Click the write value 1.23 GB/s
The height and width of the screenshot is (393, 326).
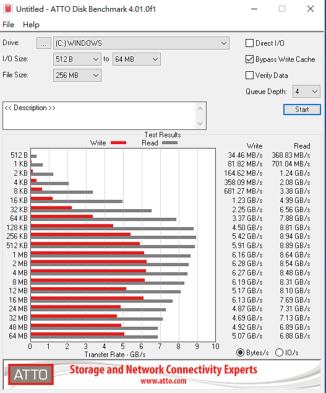[x=247, y=201]
